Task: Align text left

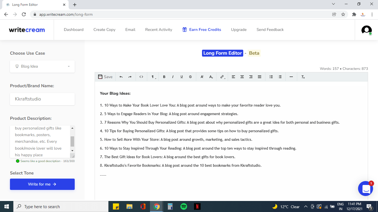Action: coord(233,77)
